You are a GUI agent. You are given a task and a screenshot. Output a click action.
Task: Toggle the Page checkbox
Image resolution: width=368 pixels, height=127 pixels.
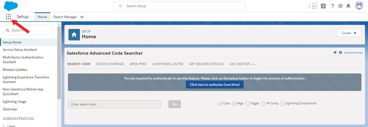point(234,104)
